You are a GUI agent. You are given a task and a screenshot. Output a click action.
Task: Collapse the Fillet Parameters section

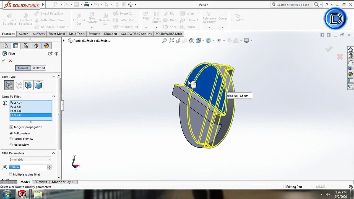[54, 153]
